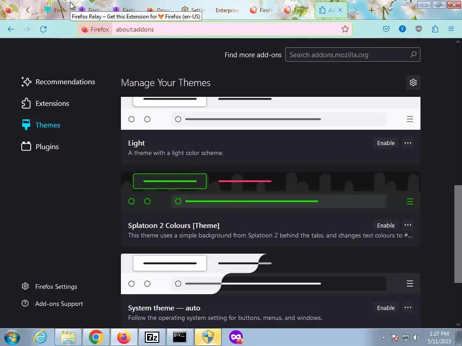Image resolution: width=462 pixels, height=346 pixels.
Task: Click the Splatoon 2 Colours [Theme] title
Action: [174, 225]
